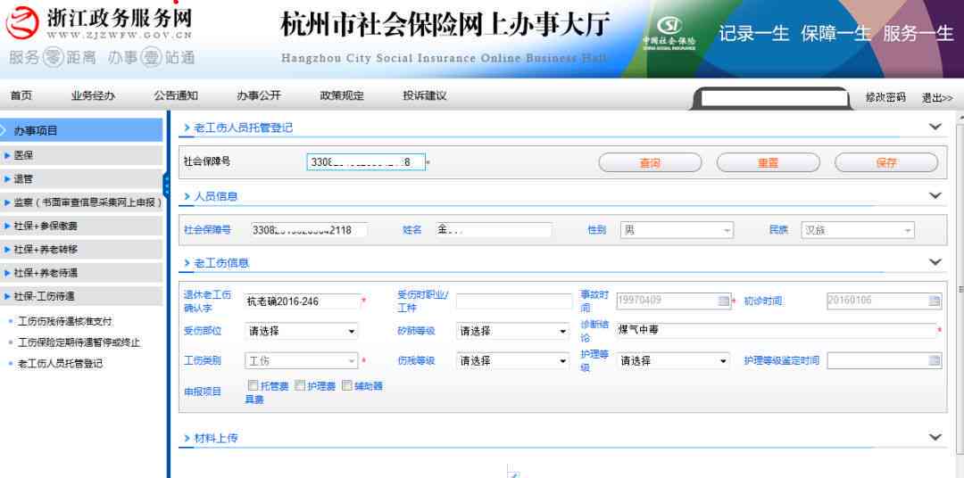Screen dimensions: 964x478
Task: Collapse the 社保-工伤待遇 category
Action: 81,296
